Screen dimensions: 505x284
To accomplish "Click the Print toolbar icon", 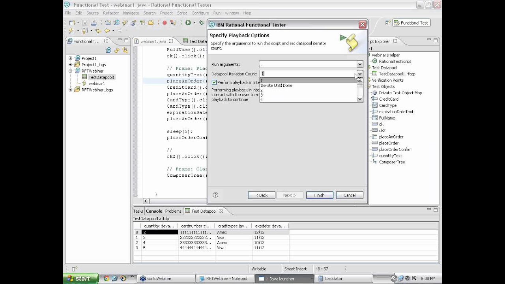I will tap(94, 23).
